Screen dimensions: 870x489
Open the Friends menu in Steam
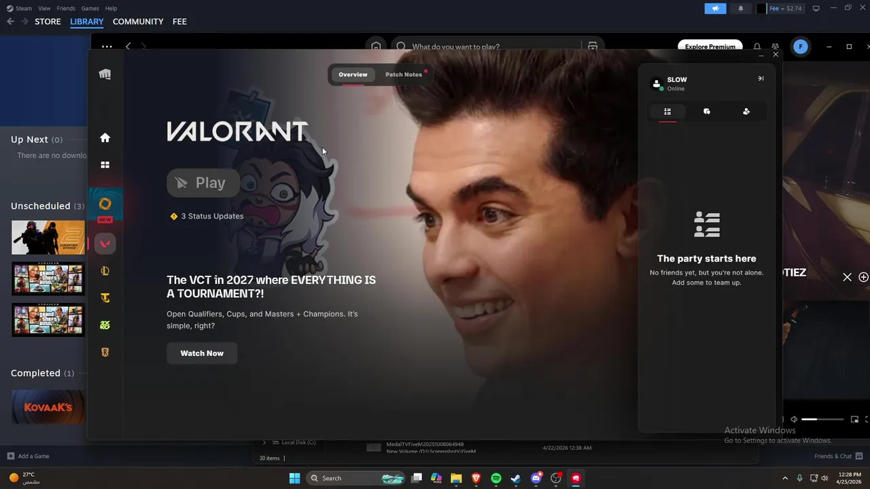point(66,8)
